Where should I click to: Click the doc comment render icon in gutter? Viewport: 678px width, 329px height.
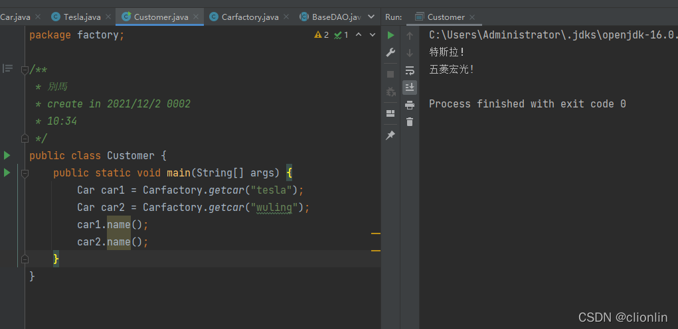coord(8,68)
